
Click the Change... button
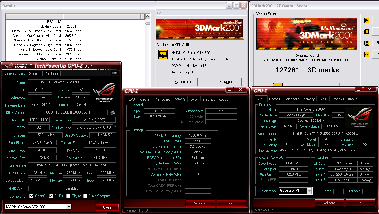coord(227,82)
